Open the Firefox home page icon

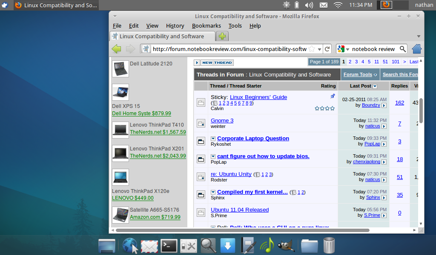(x=416, y=49)
